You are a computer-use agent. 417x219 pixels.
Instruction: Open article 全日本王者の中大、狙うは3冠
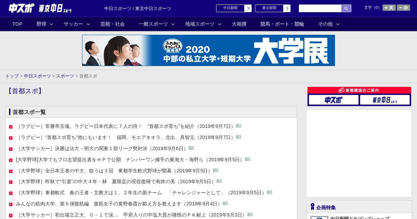point(114,171)
